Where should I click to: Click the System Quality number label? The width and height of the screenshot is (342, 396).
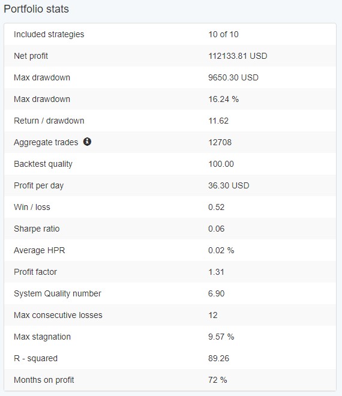[58, 293]
